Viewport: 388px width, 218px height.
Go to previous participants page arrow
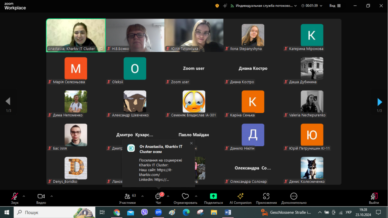[8, 101]
